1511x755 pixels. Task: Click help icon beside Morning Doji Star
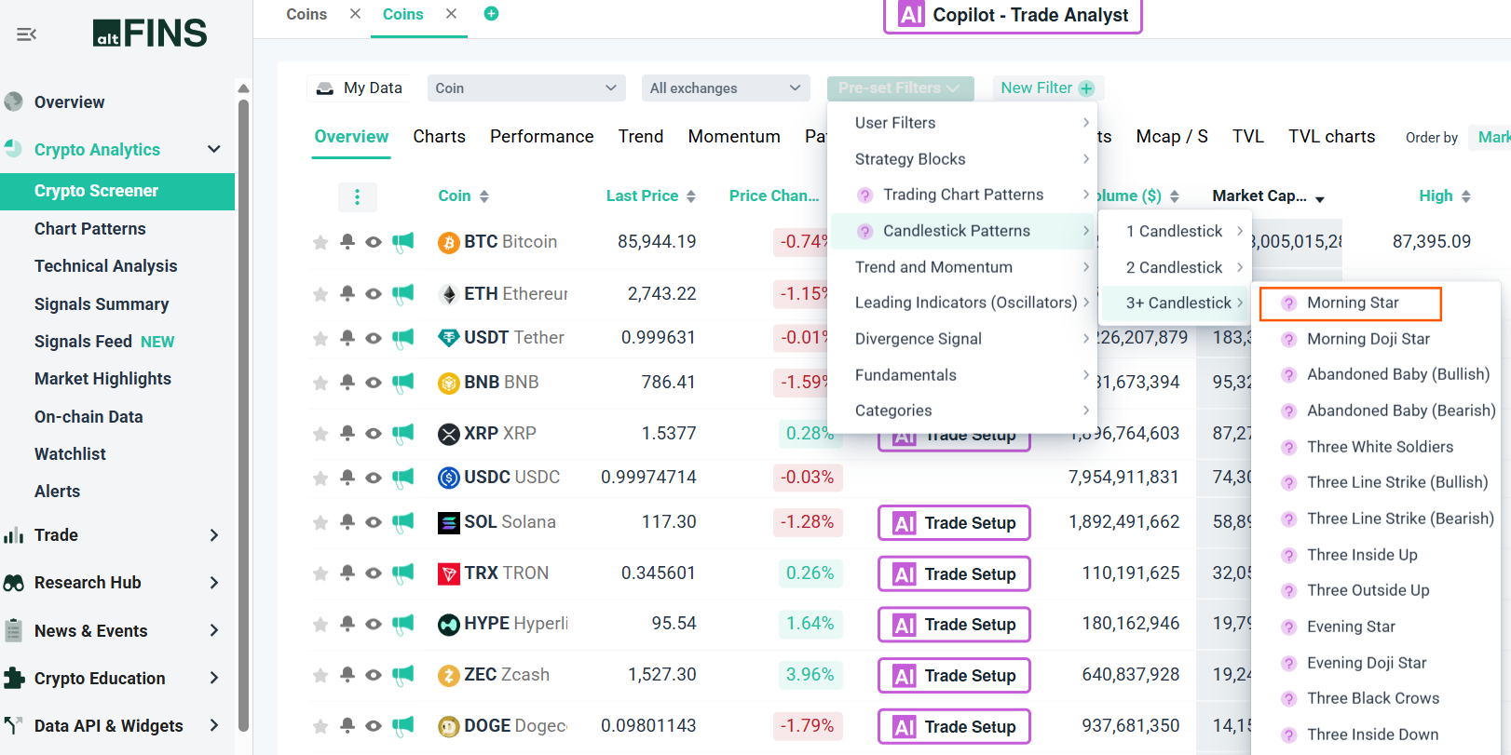[1289, 340]
